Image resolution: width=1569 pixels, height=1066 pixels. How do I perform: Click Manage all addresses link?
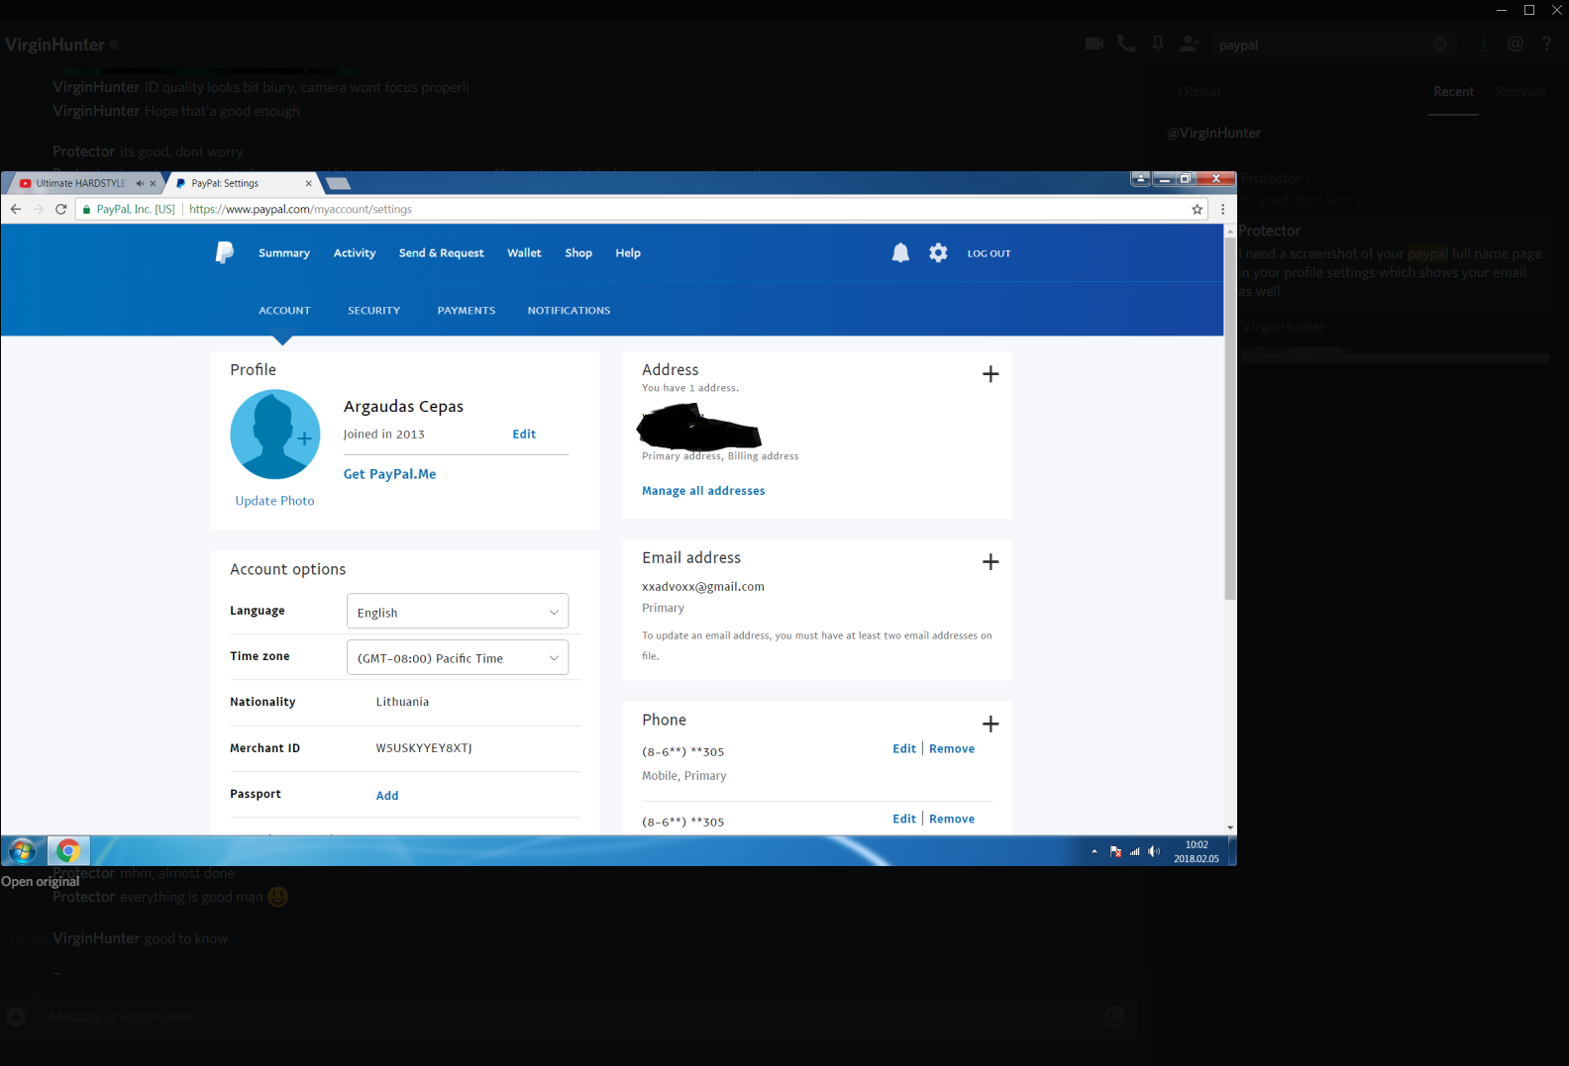coord(703,491)
